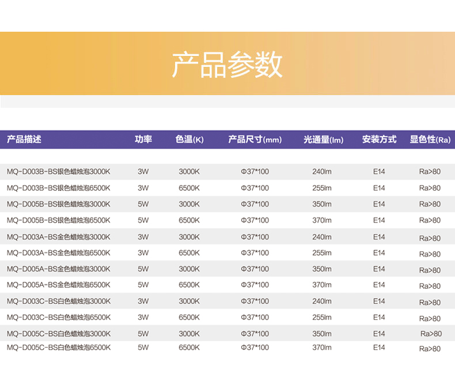Select the MQ-D003B-BS银色蜡烛泡3000K row name
The height and width of the screenshot is (392, 455).
pyautogui.click(x=58, y=172)
